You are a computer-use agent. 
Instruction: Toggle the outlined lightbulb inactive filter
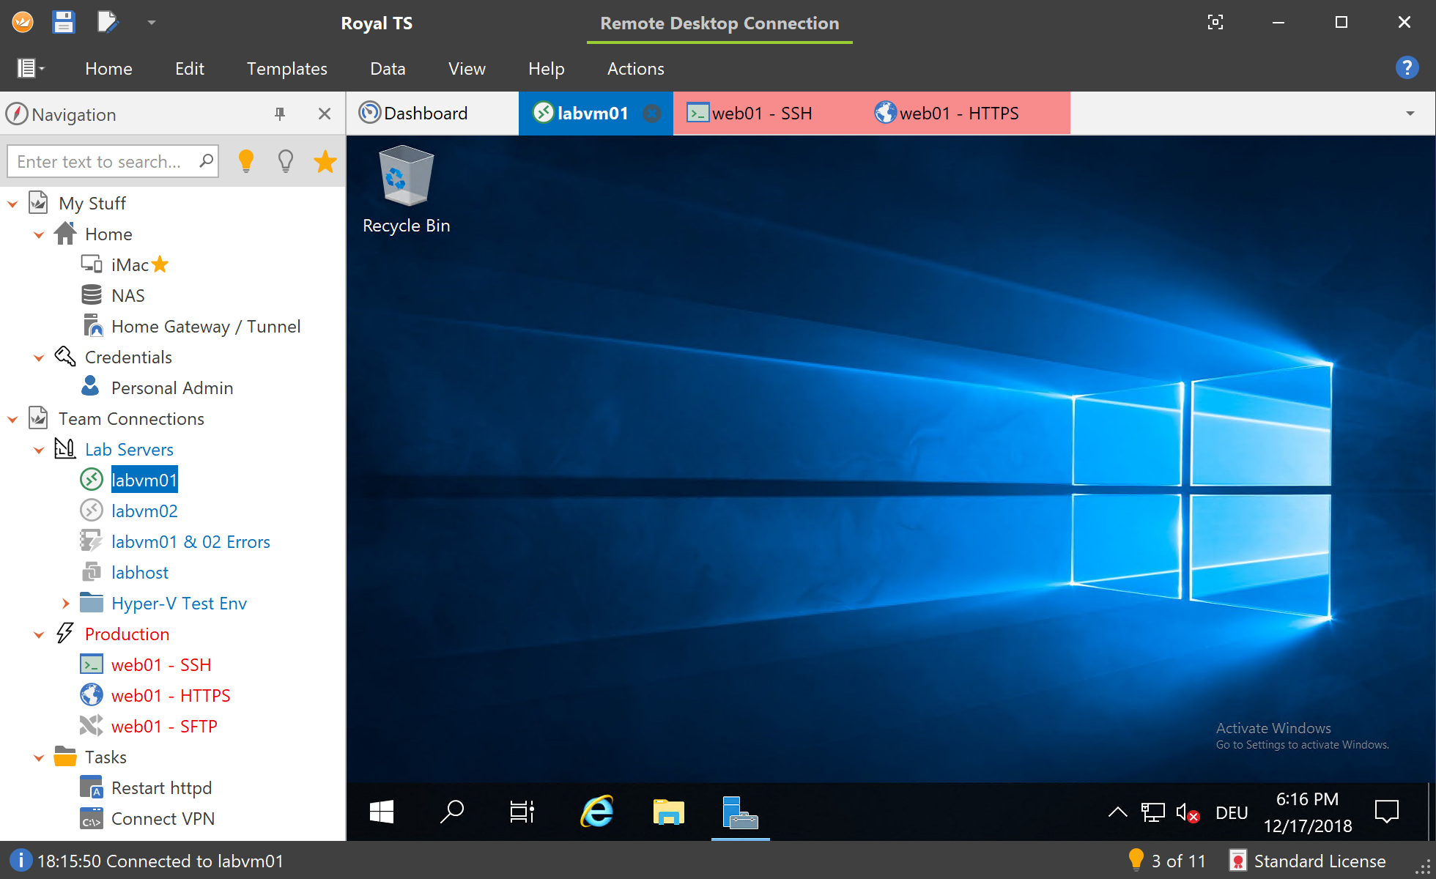pyautogui.click(x=286, y=160)
